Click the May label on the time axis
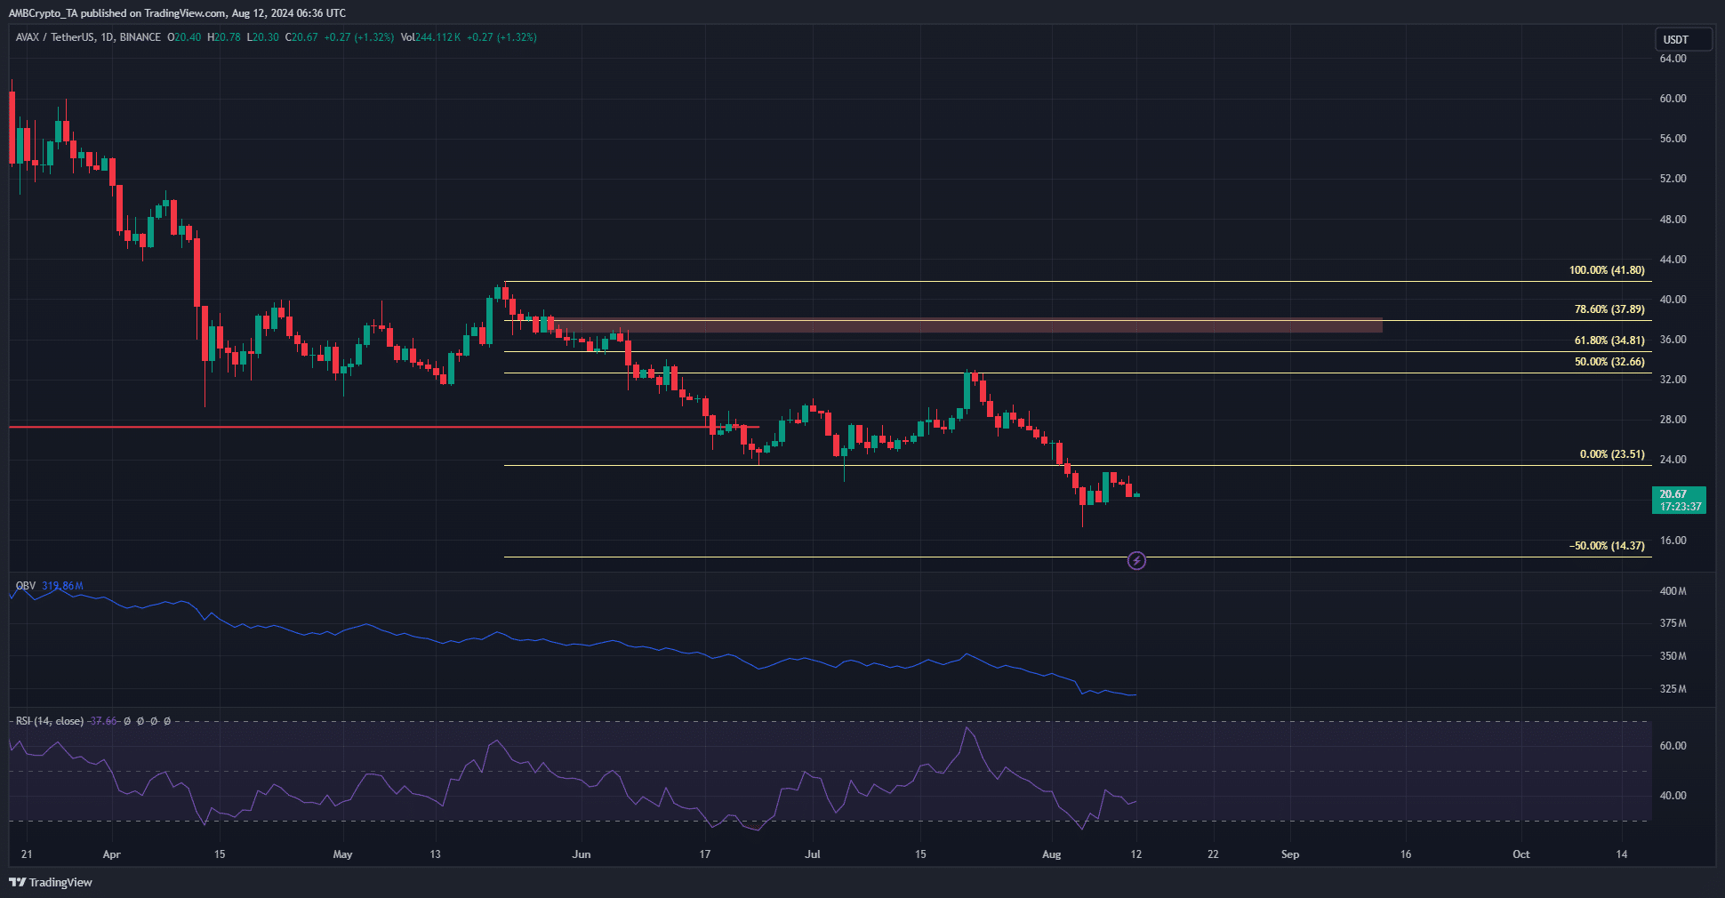Screen dimensions: 1725x898 (x=342, y=854)
